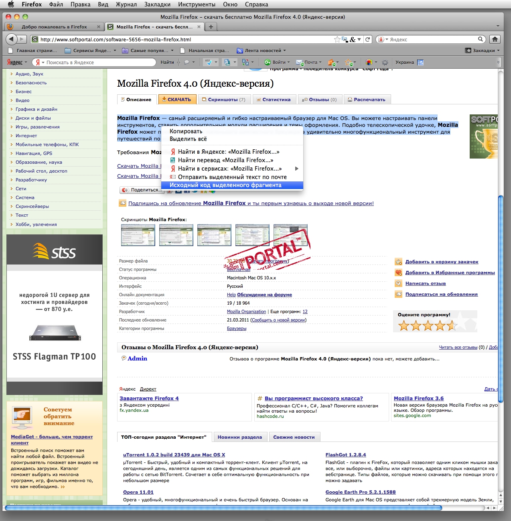Viewport: 511px width, 521px height.
Task: Open 'Mozilla Organization' developer link
Action: pos(246,311)
